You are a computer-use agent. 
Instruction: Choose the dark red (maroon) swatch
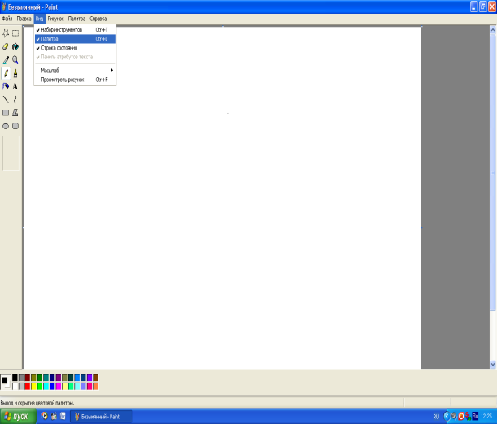tap(28, 377)
